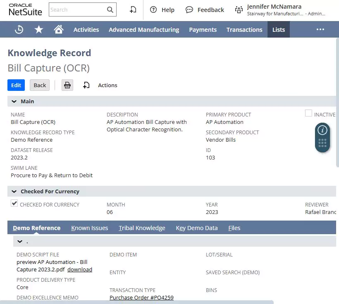The height and width of the screenshot is (304, 339).
Task: Click the blue Edit button
Action: click(16, 85)
